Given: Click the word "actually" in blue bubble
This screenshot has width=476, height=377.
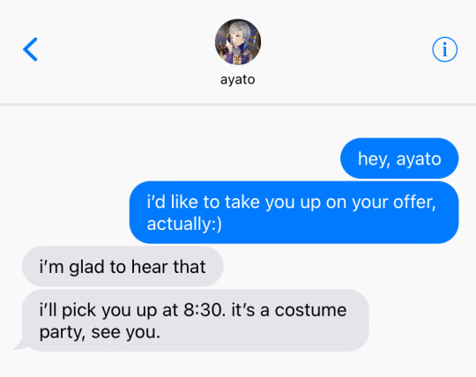Looking at the screenshot, I should coord(178,224).
